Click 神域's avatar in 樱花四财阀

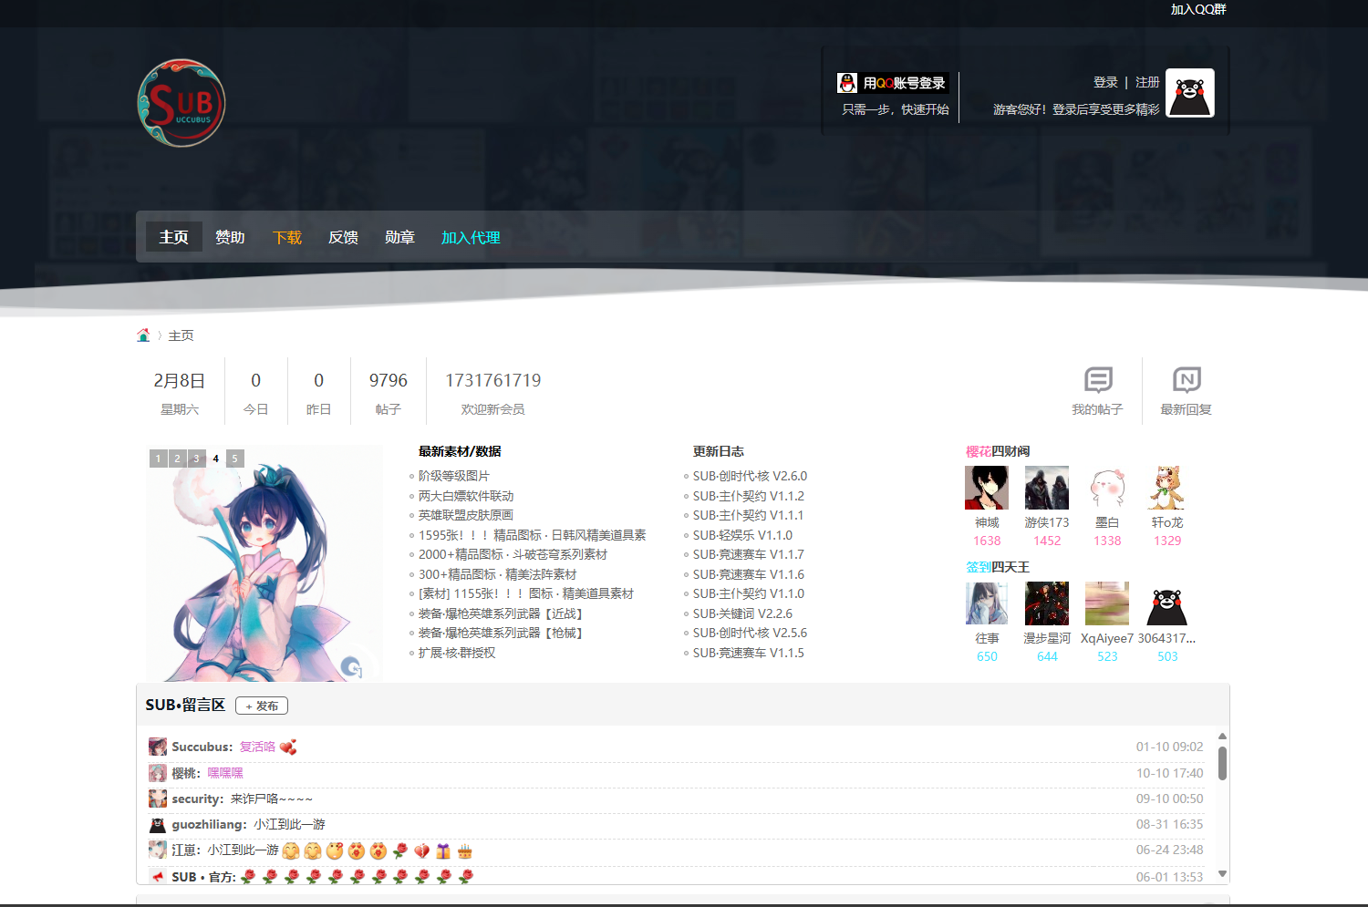click(987, 488)
